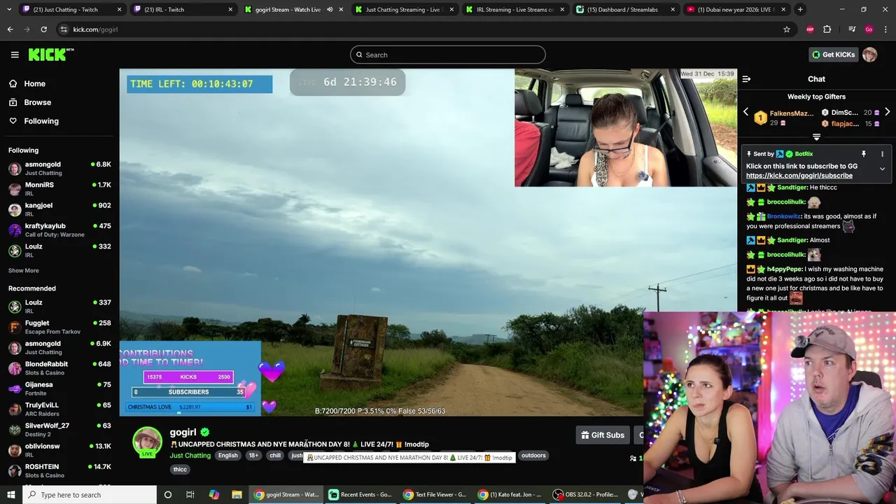Click gogirl channel name
896x504 pixels.
(x=183, y=432)
